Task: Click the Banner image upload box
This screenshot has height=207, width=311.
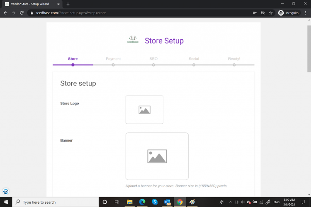Action: click(x=157, y=156)
